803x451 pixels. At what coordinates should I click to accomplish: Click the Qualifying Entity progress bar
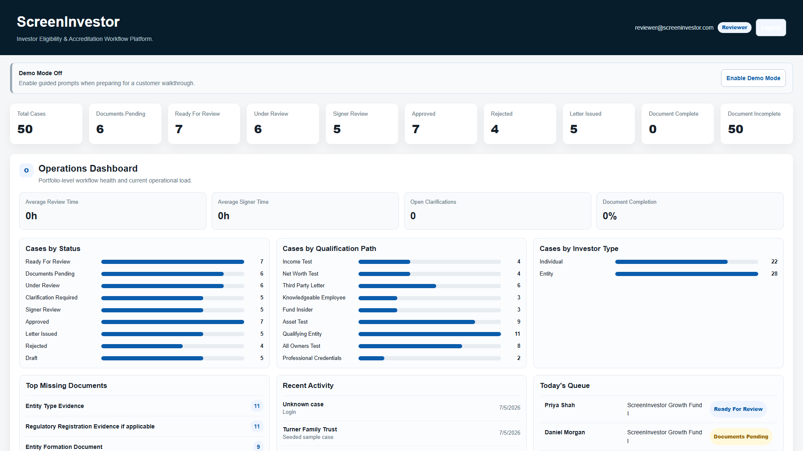[x=430, y=334]
